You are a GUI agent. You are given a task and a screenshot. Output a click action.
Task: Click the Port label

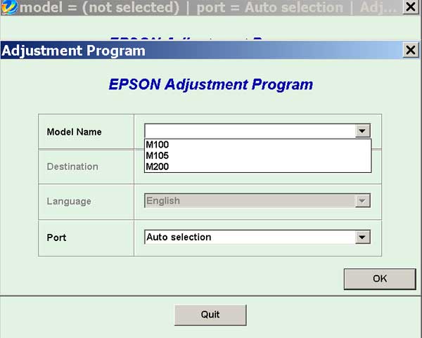pyautogui.click(x=56, y=238)
